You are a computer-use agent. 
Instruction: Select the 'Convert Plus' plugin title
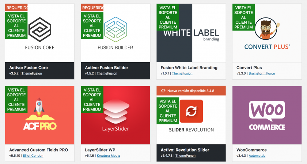pos(249,68)
